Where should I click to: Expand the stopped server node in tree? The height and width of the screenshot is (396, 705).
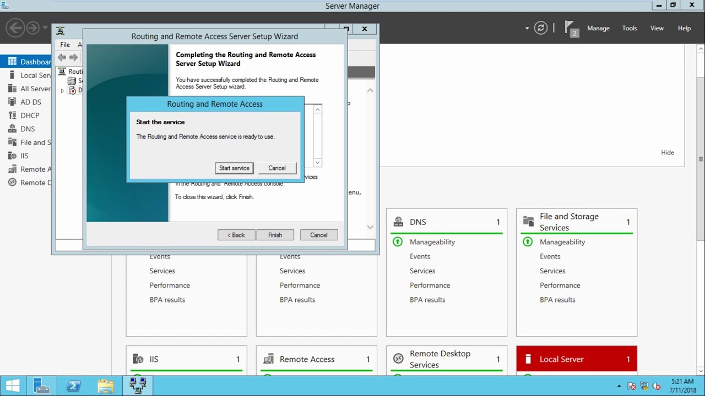coord(62,91)
